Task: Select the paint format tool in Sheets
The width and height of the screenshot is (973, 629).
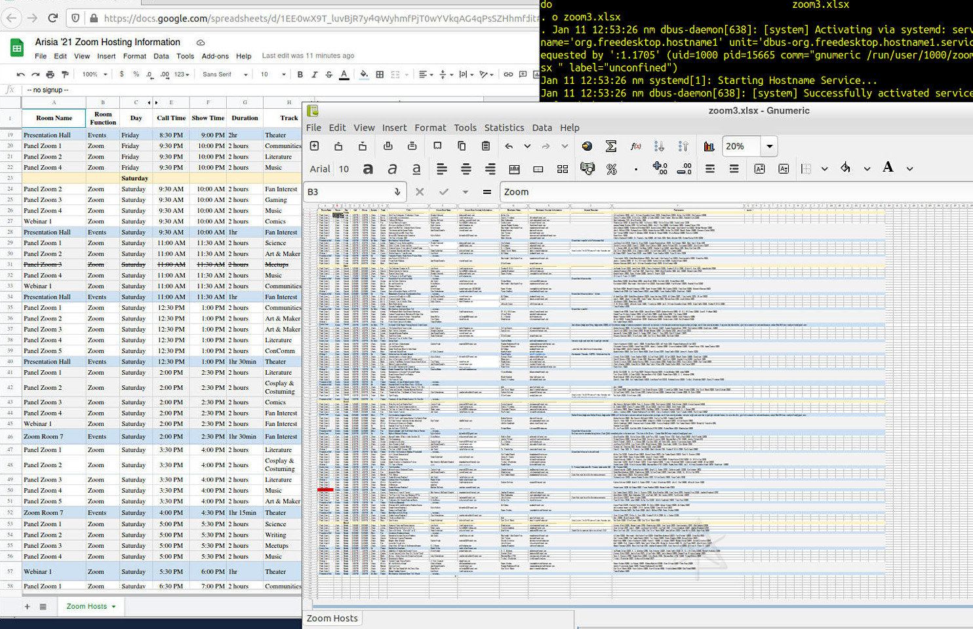Action: (66, 75)
